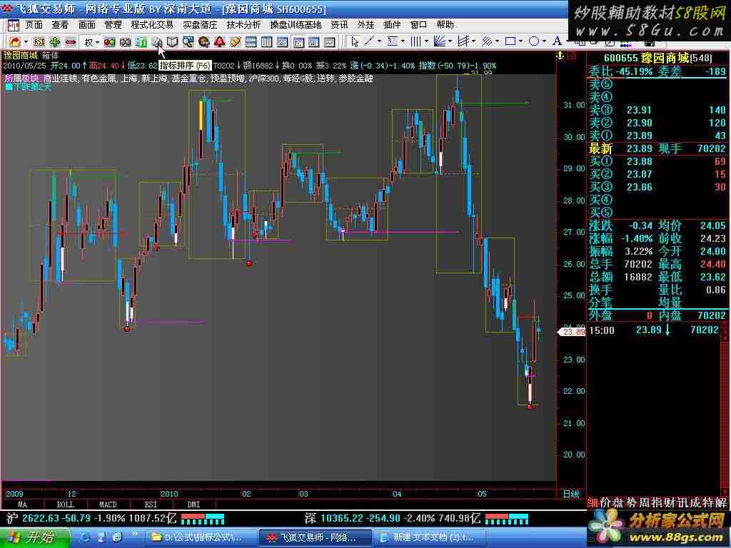Open the 资讯 menu
Image resolution: width=731 pixels, height=548 pixels.
(339, 25)
